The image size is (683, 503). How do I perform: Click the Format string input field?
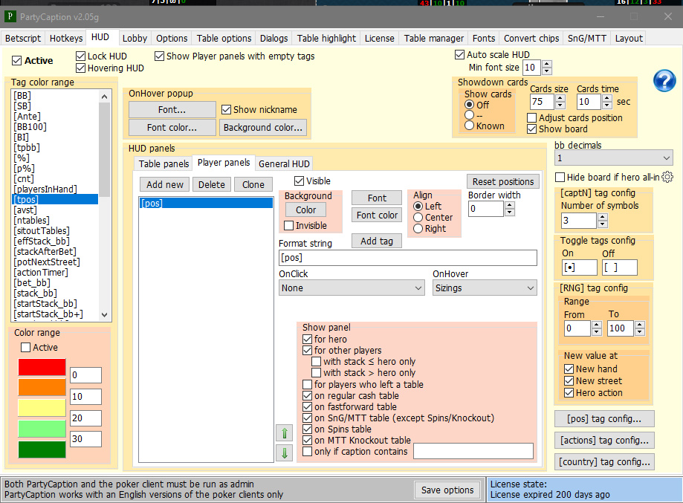(407, 258)
